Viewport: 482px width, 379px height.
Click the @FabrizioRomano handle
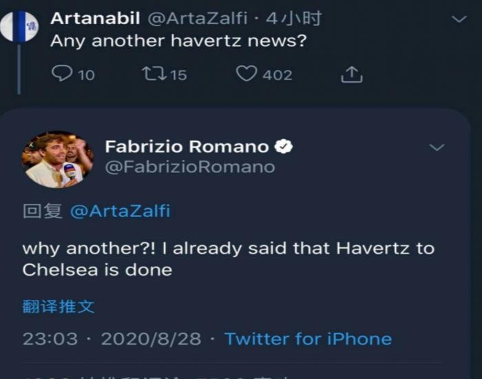point(189,167)
